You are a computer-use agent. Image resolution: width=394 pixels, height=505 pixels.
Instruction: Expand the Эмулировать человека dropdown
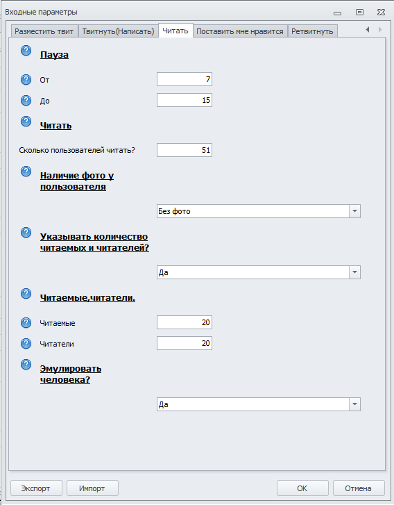354,404
